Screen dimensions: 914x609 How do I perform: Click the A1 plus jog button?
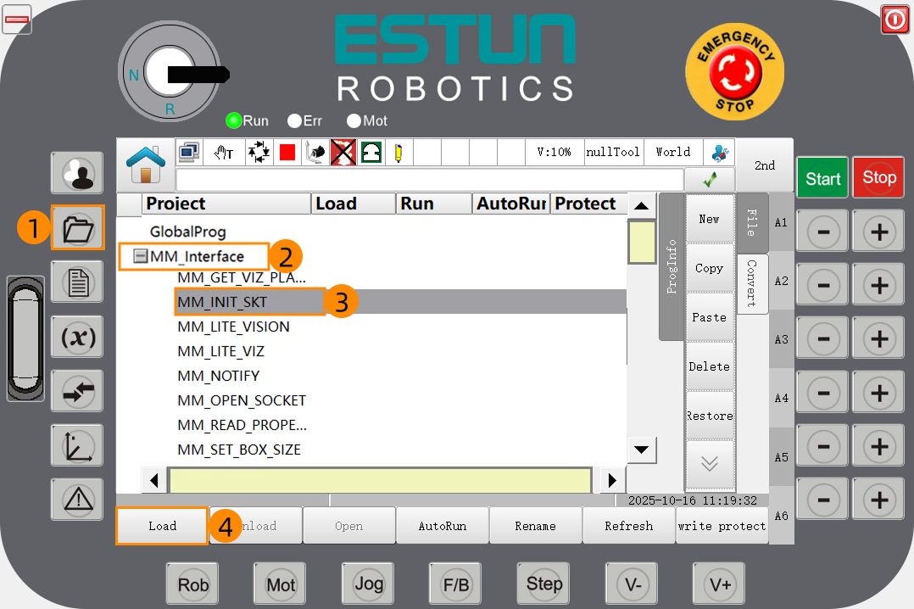[878, 232]
